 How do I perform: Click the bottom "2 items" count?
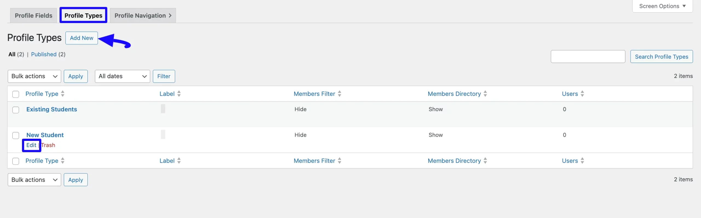(x=683, y=179)
